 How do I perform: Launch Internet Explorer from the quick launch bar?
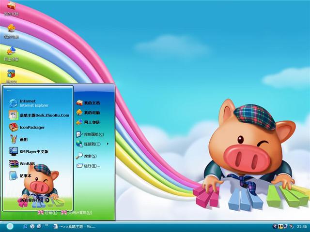[x=25, y=227]
